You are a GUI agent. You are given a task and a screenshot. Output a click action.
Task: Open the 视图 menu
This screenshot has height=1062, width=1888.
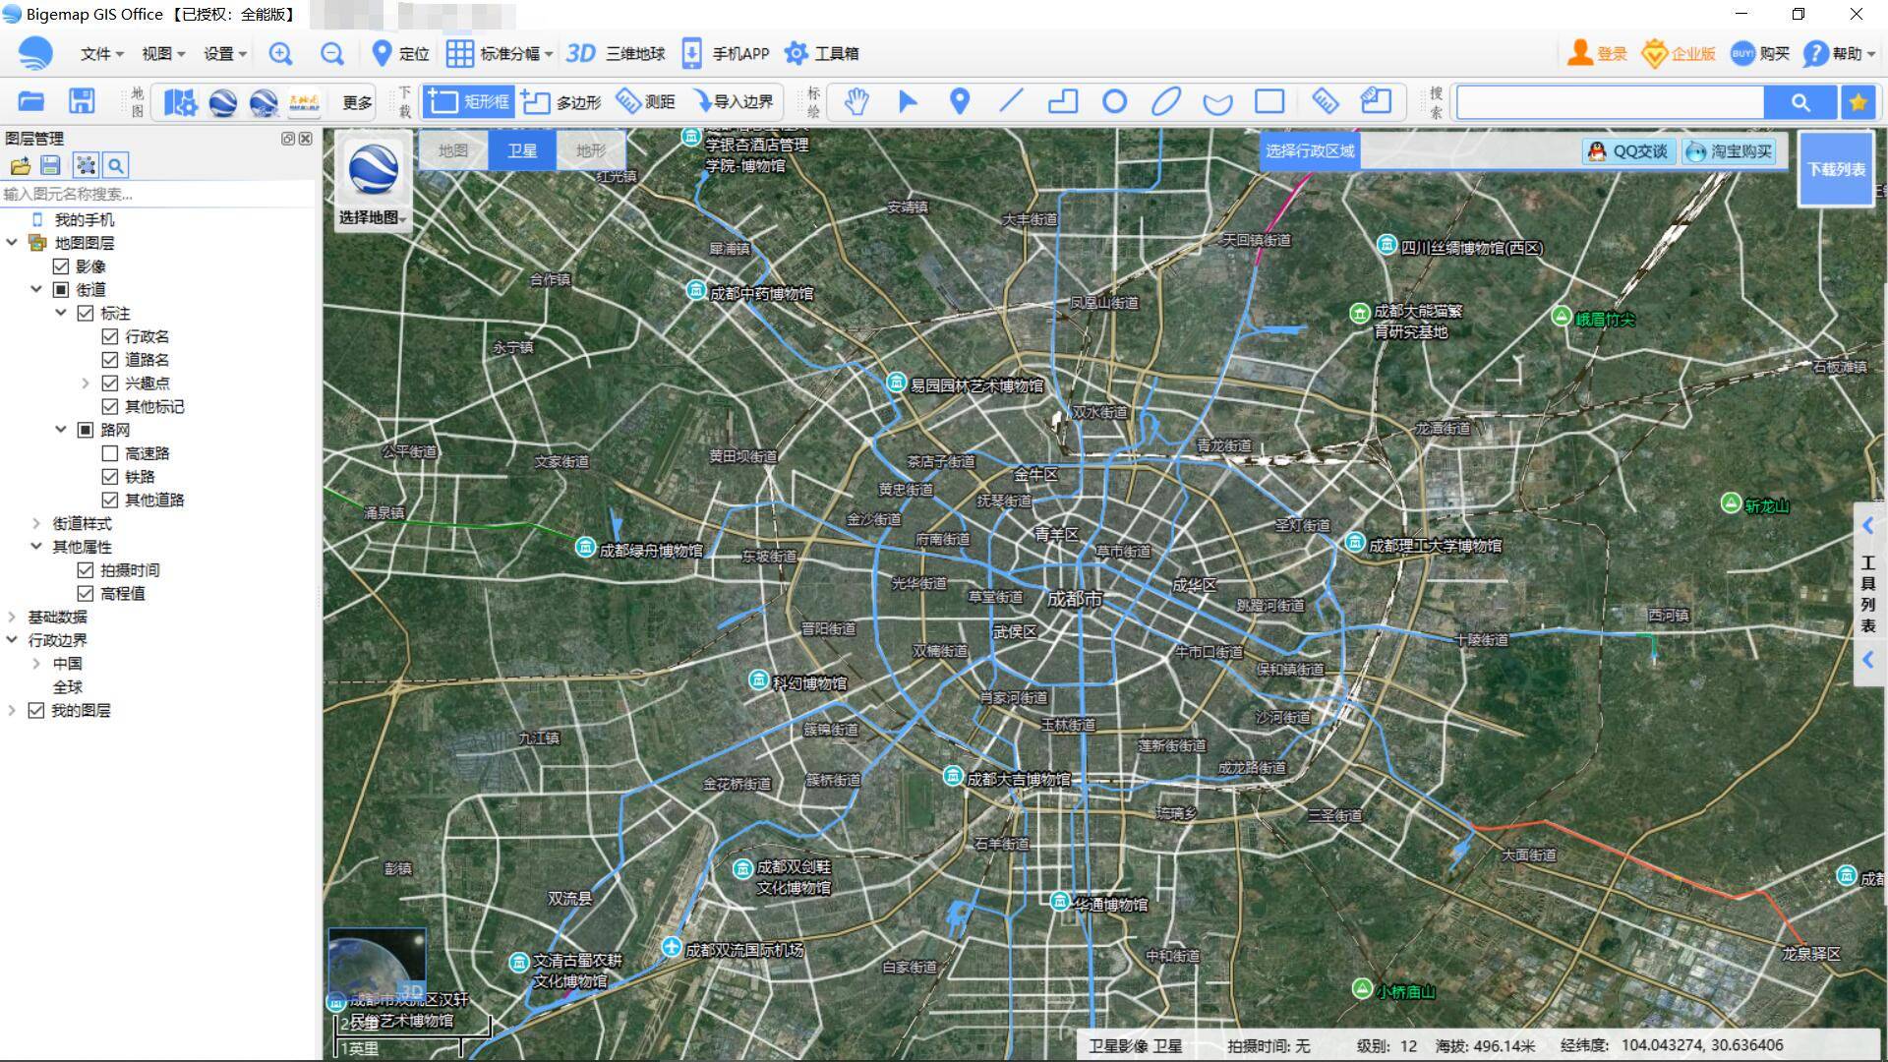coord(162,54)
